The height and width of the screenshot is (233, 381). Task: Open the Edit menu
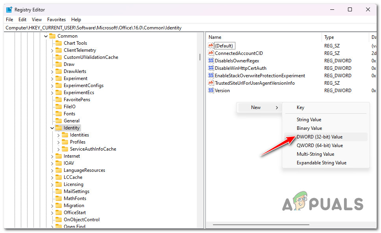(22, 20)
